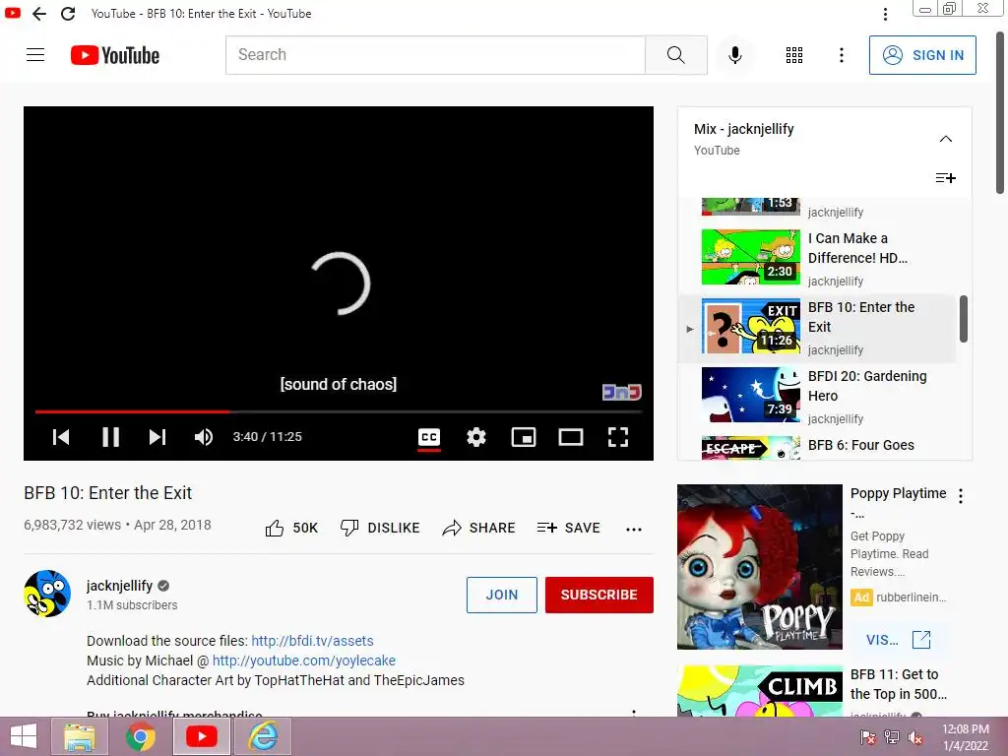
Task: Grab the page vertical scrollbar
Action: click(1000, 112)
